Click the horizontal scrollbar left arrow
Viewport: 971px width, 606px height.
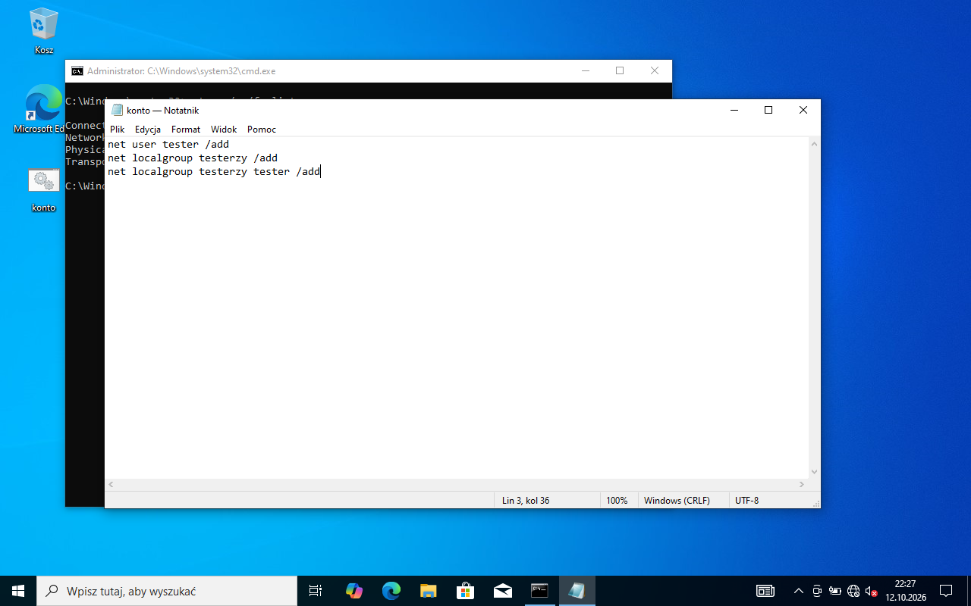click(x=111, y=484)
